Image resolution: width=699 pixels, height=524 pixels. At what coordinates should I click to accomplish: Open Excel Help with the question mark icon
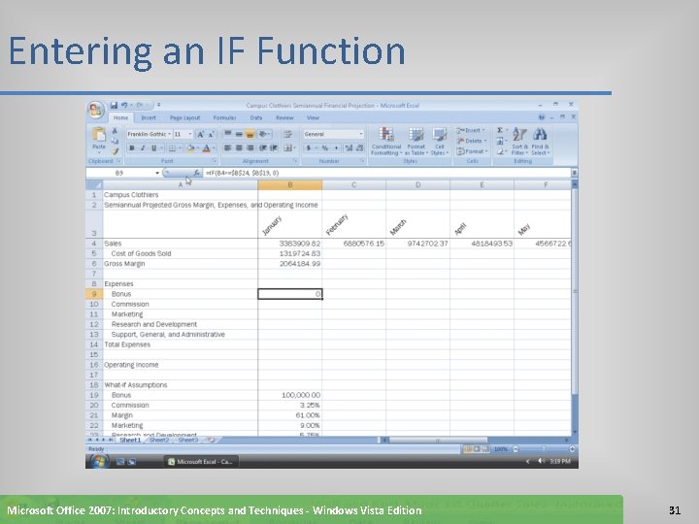tap(541, 117)
